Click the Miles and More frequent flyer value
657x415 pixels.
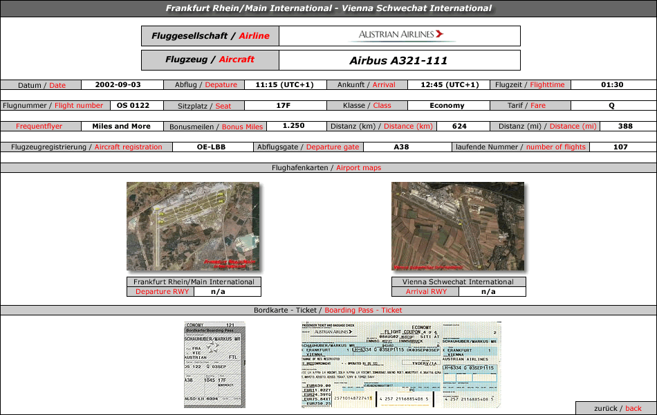click(x=121, y=126)
